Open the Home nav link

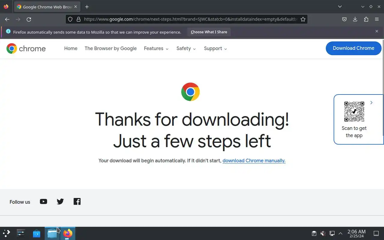coord(71,48)
